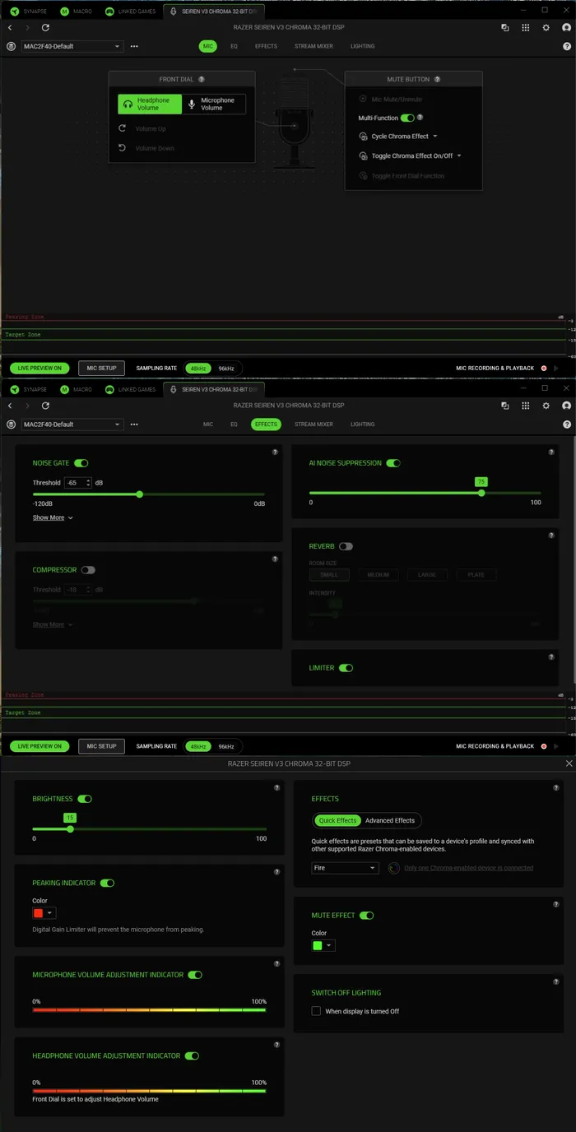The width and height of the screenshot is (576, 1132).
Task: Open the Peaking Indicator help icon
Action: pos(276,871)
